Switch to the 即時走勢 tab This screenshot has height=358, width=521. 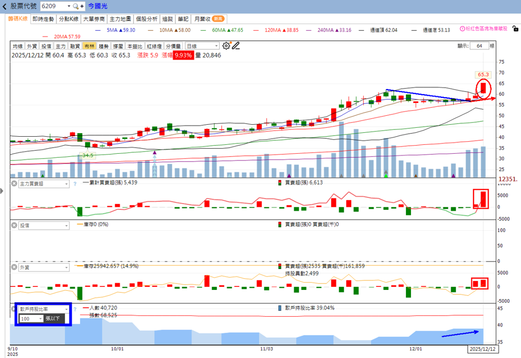point(43,19)
